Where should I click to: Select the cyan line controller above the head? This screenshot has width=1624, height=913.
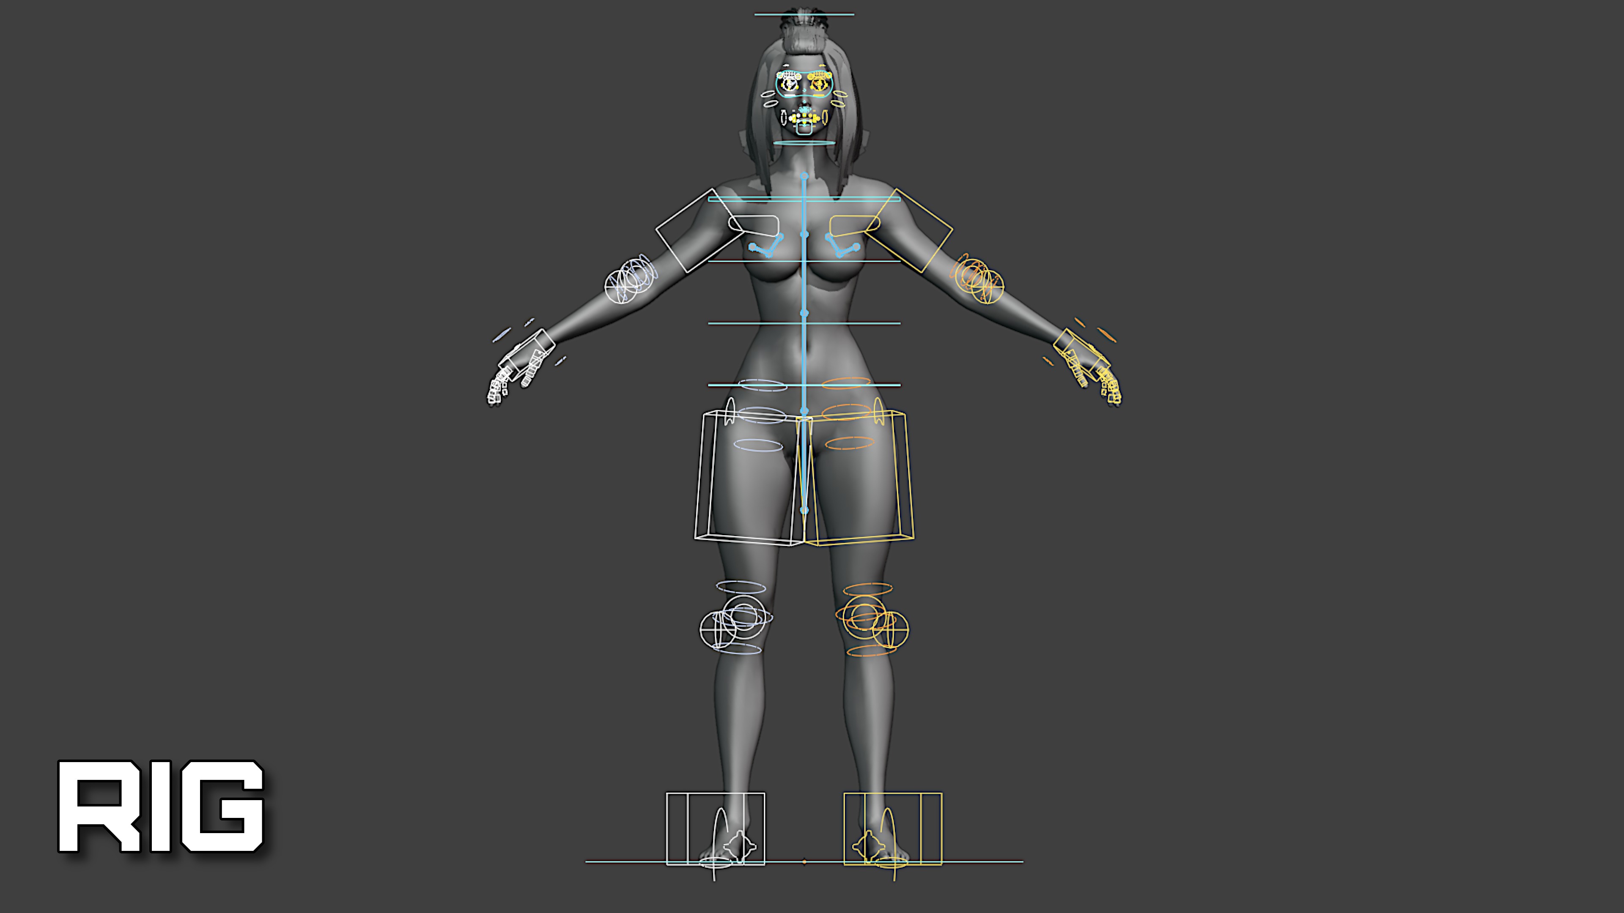[x=804, y=14]
